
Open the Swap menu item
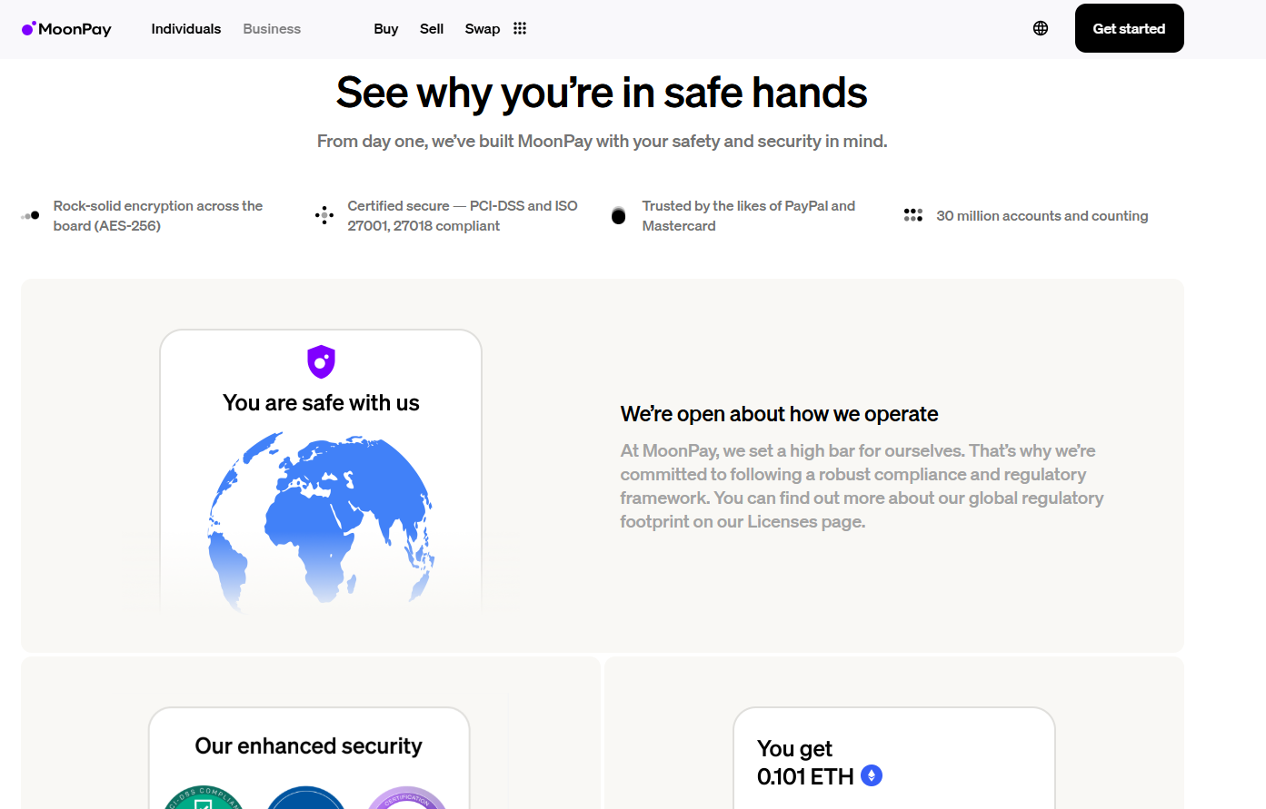click(482, 28)
